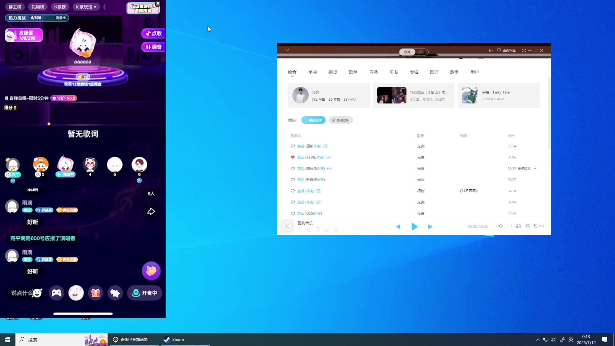Click the previous track icon in player

tap(398, 227)
